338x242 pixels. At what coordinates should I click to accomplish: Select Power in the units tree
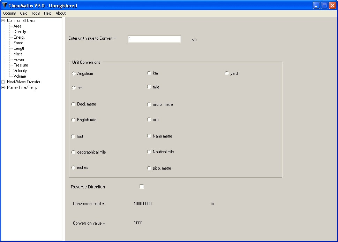19,60
